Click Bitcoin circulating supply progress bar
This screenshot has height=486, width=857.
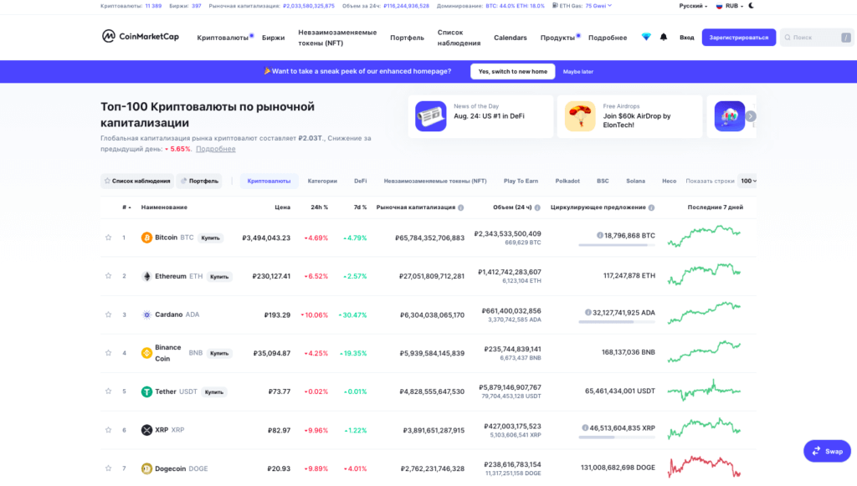click(617, 245)
